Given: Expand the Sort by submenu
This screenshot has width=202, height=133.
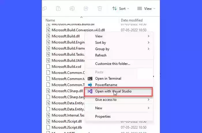Looking at the screenshot, I should (121, 43).
